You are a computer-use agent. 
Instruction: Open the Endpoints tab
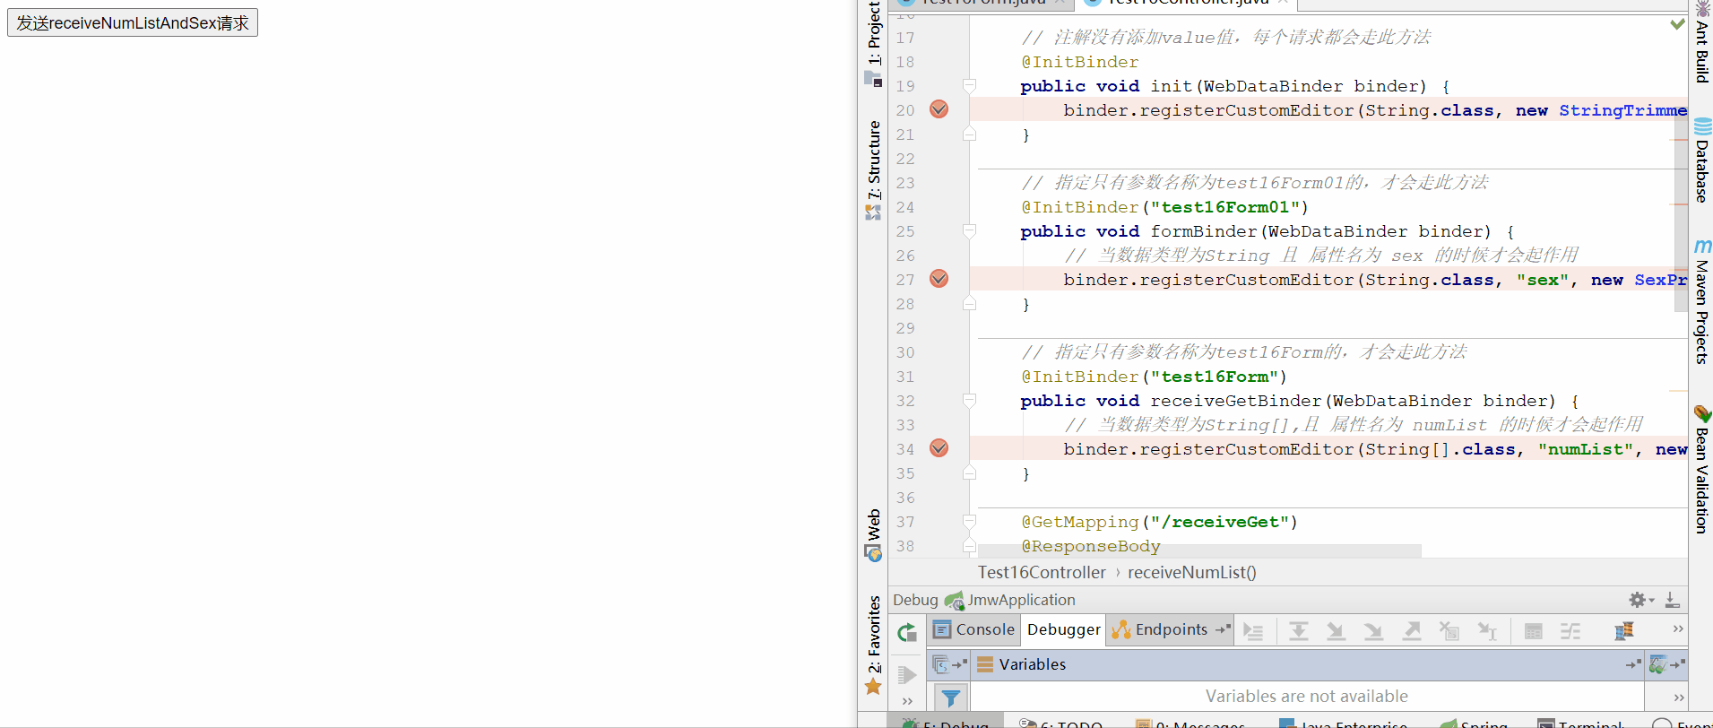(1171, 629)
